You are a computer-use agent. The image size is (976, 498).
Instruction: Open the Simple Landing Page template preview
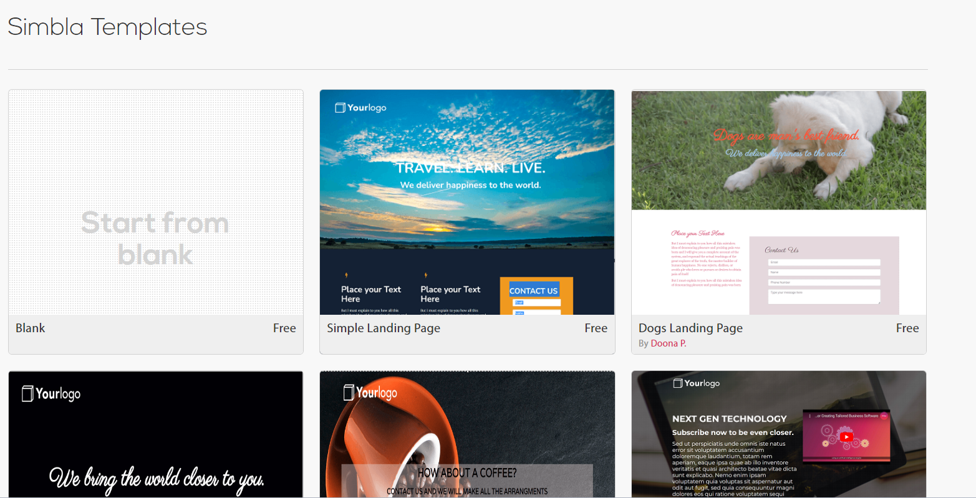[467, 203]
